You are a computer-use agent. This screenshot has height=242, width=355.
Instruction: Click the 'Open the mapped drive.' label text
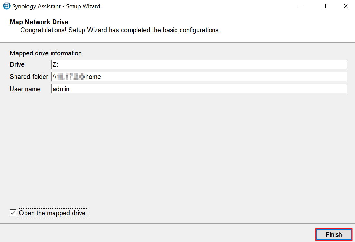53,213
